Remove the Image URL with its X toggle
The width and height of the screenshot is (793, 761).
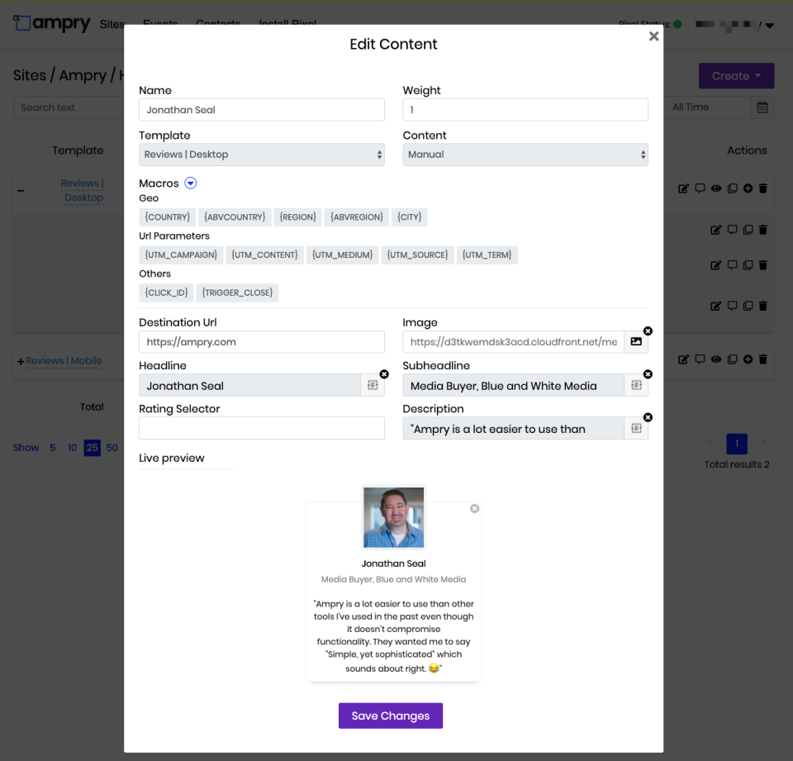[x=648, y=331]
